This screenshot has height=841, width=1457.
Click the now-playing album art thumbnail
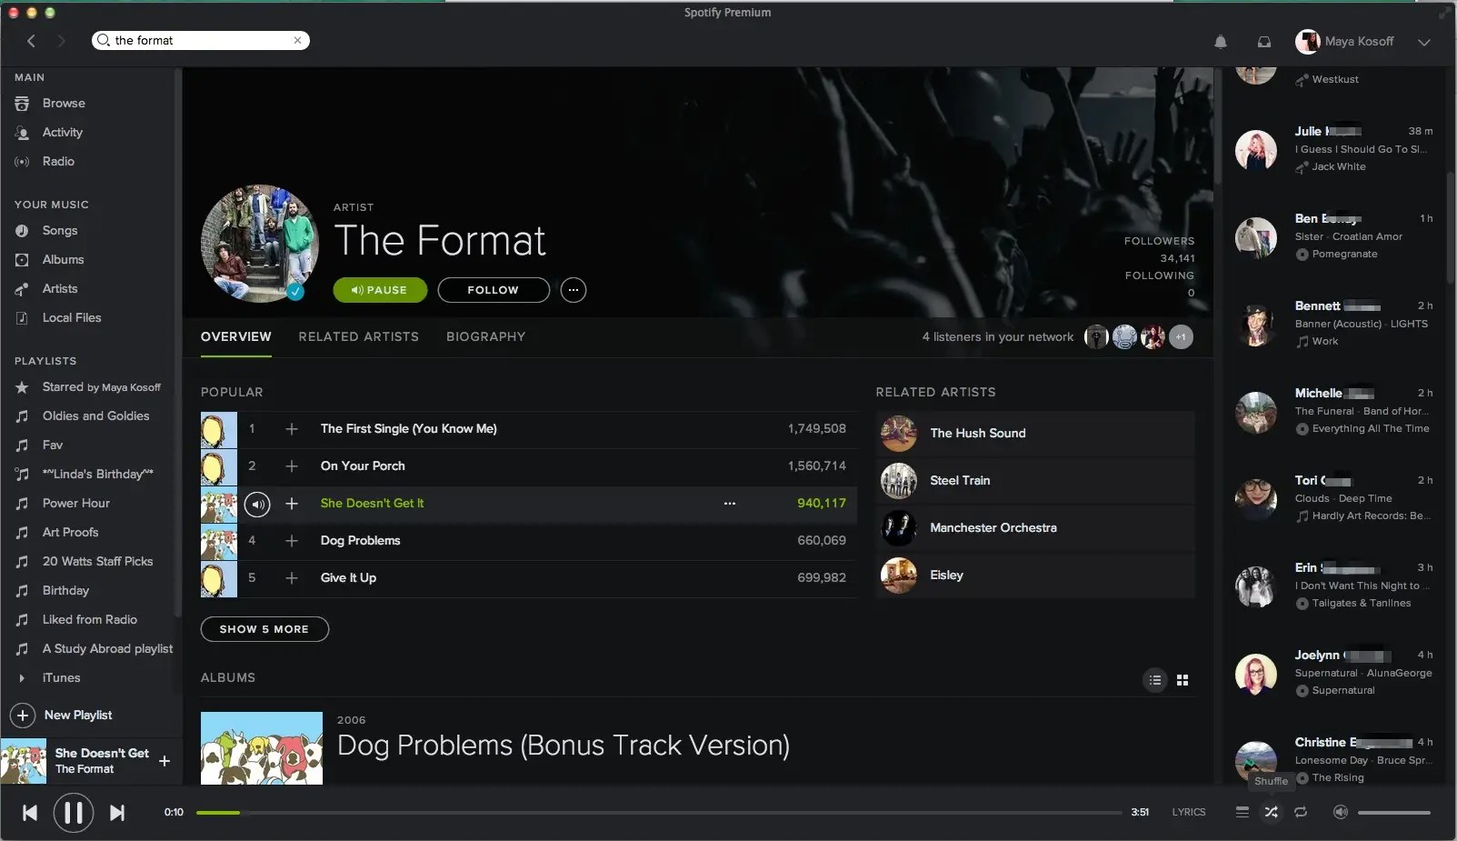(x=24, y=761)
